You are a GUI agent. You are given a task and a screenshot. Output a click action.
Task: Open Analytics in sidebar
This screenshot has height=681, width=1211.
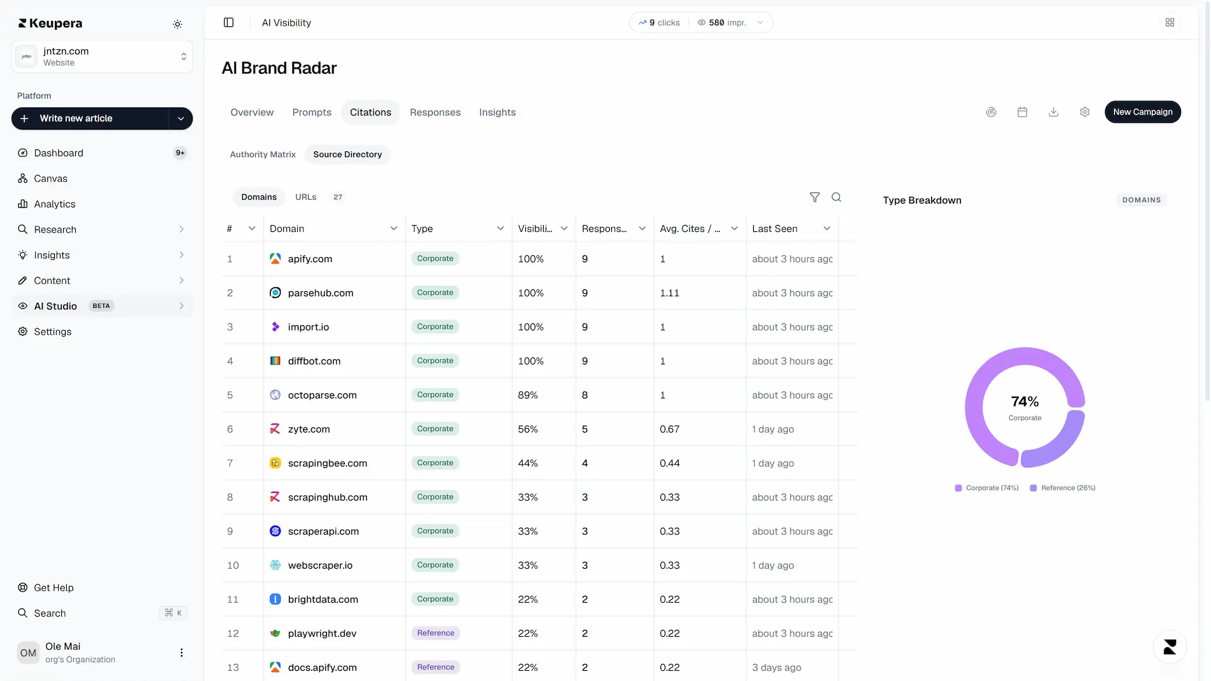click(x=102, y=204)
